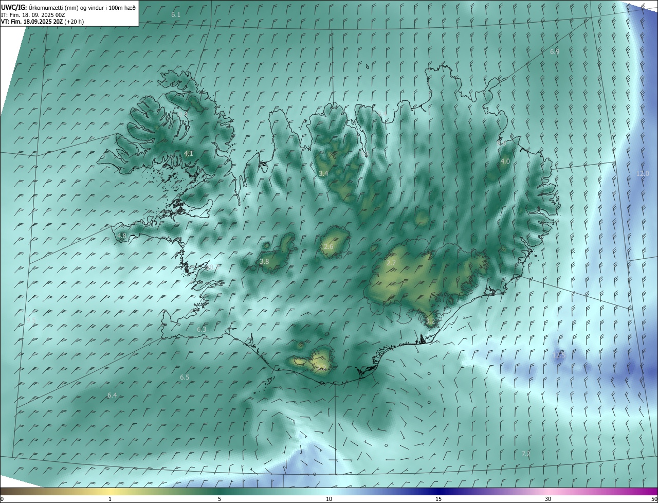Click the 3.8 value label on map
Viewport: 658px width, 503px height.
coord(264,262)
